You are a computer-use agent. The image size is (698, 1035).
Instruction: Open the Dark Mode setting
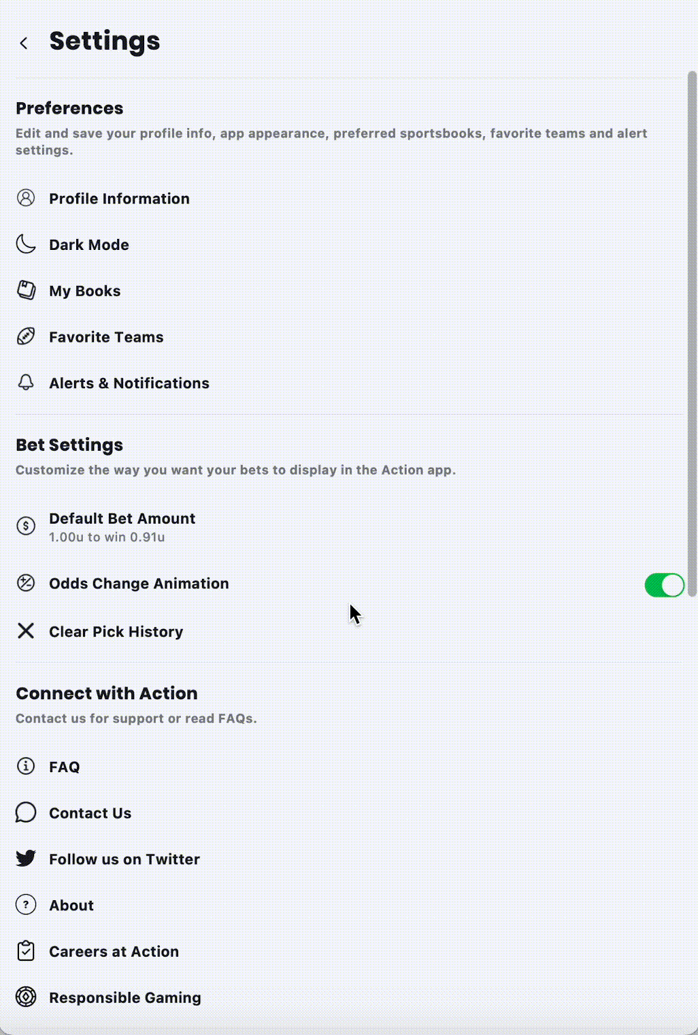pos(348,244)
